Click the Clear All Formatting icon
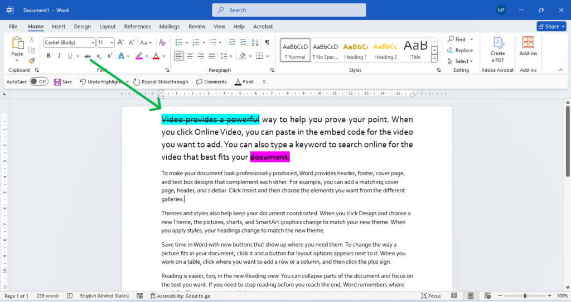 click(162, 42)
